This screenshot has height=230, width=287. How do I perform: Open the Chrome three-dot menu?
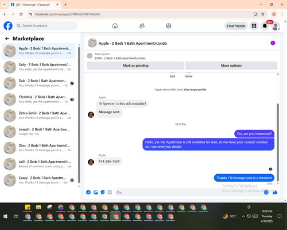282,14
